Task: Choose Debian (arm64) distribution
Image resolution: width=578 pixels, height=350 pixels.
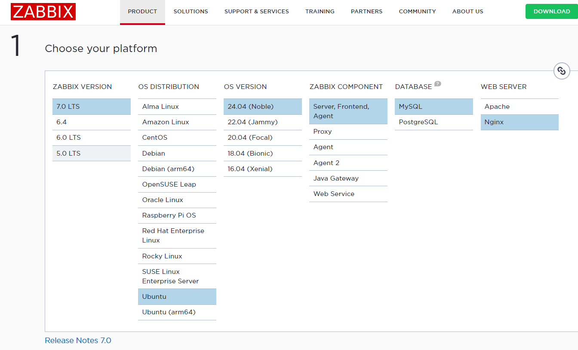Action: tap(177, 169)
